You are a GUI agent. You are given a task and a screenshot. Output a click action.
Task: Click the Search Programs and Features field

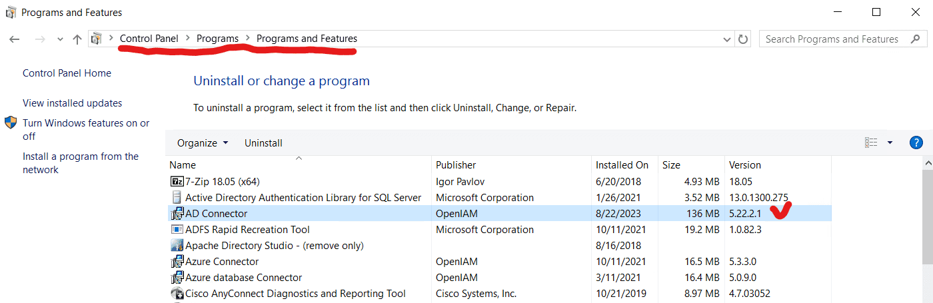coord(832,39)
